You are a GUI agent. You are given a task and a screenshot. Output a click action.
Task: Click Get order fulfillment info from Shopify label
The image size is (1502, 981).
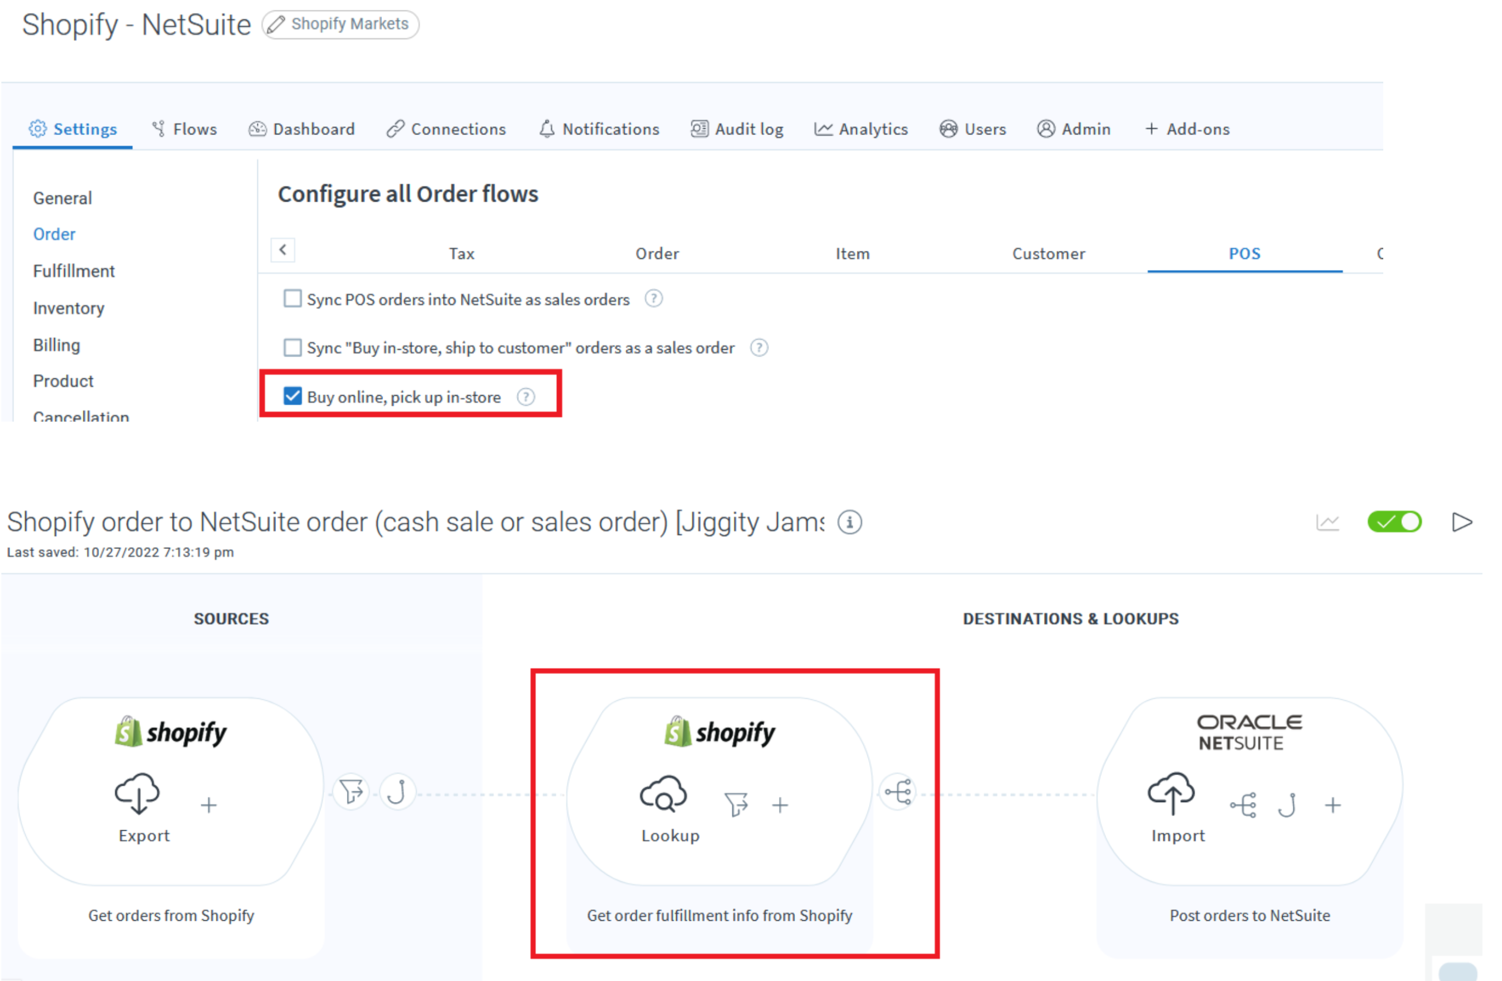click(720, 916)
